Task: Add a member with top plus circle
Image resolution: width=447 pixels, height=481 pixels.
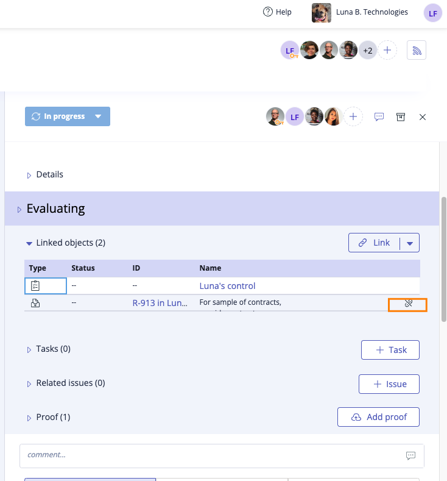Action: [x=387, y=51]
